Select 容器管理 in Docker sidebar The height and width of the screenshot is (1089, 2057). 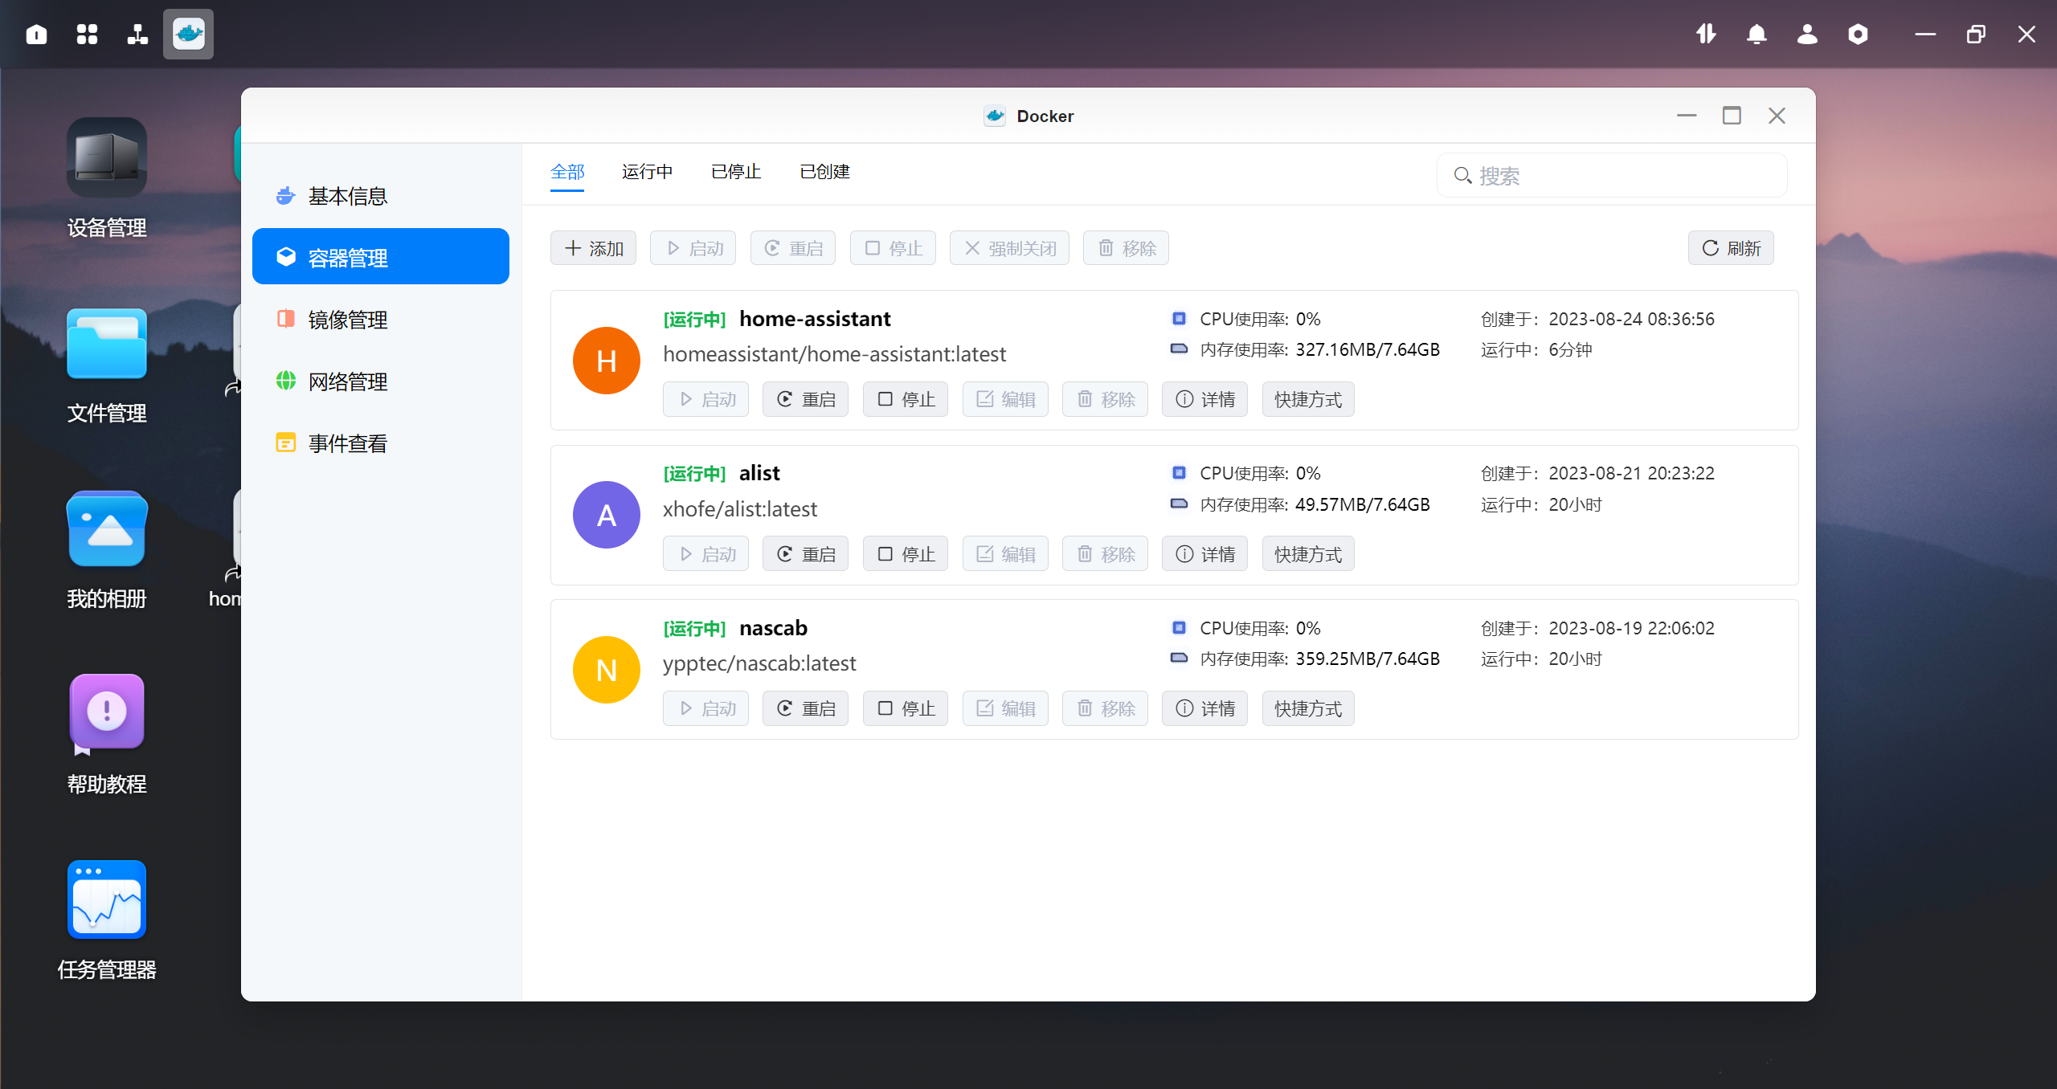(x=381, y=257)
